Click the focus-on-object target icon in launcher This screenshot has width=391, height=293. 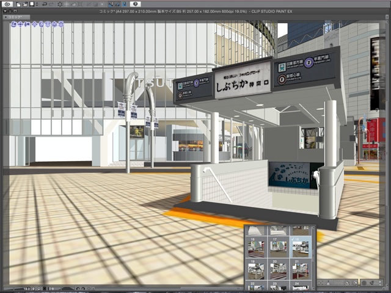pyautogui.click(x=321, y=283)
